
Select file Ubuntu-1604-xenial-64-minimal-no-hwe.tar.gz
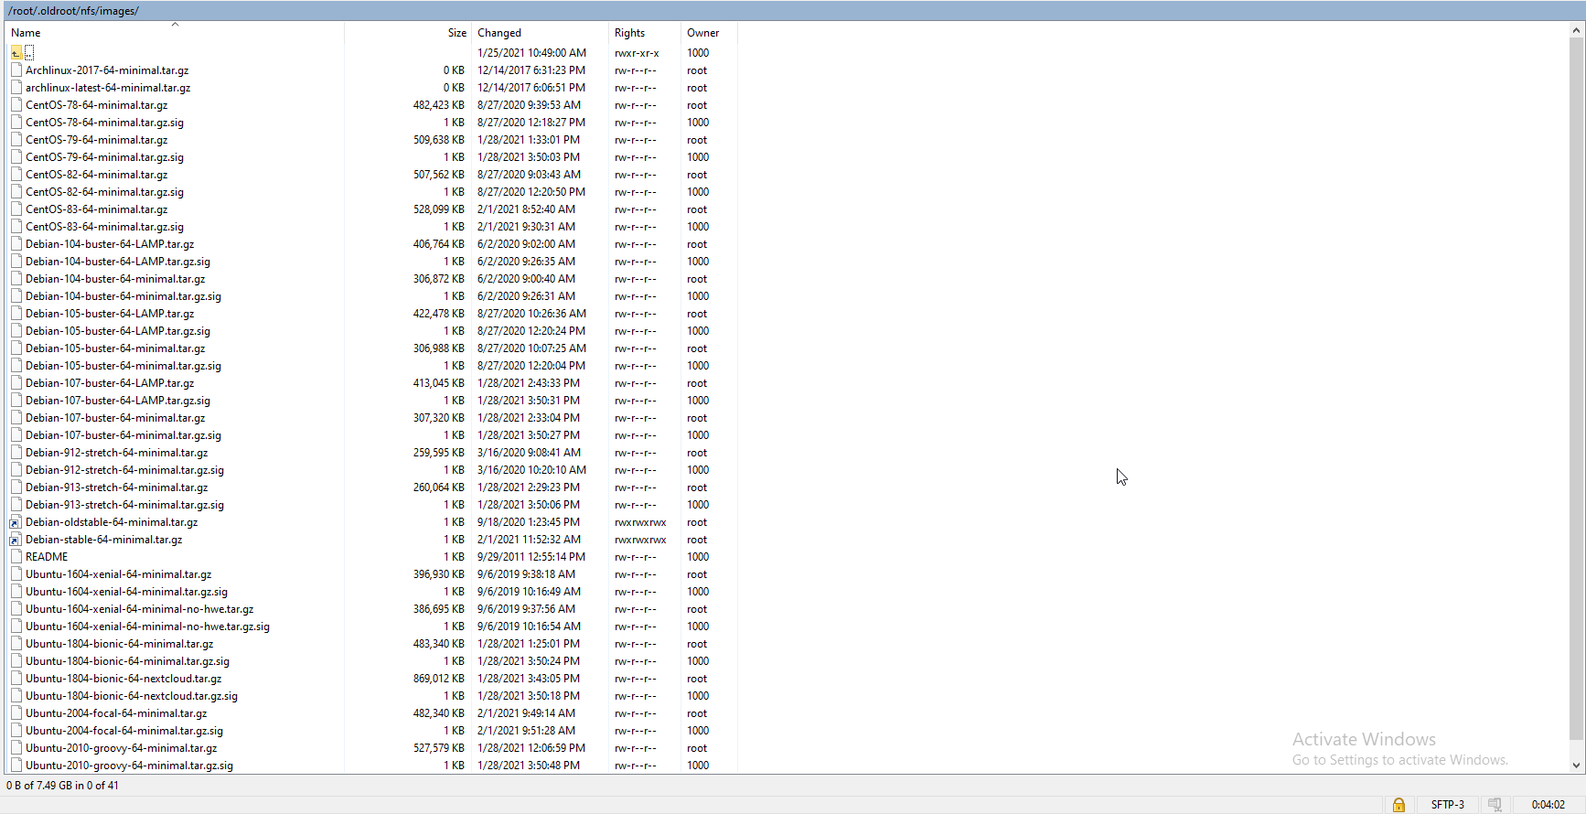click(139, 609)
